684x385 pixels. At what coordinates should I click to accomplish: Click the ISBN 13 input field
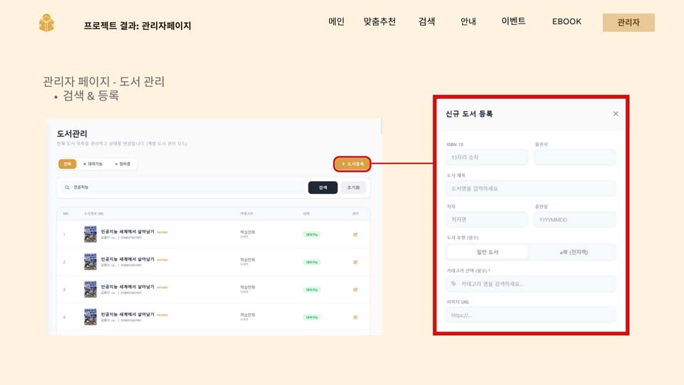click(x=487, y=157)
